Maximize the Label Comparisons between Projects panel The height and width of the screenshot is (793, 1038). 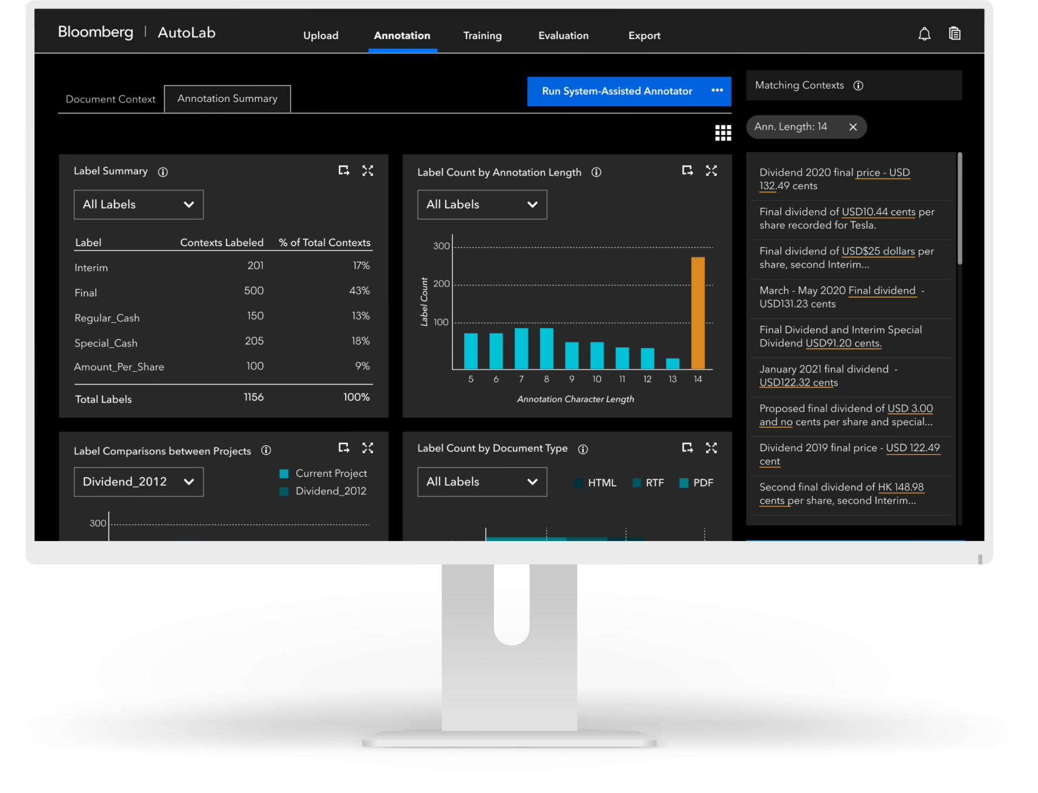pyautogui.click(x=368, y=447)
